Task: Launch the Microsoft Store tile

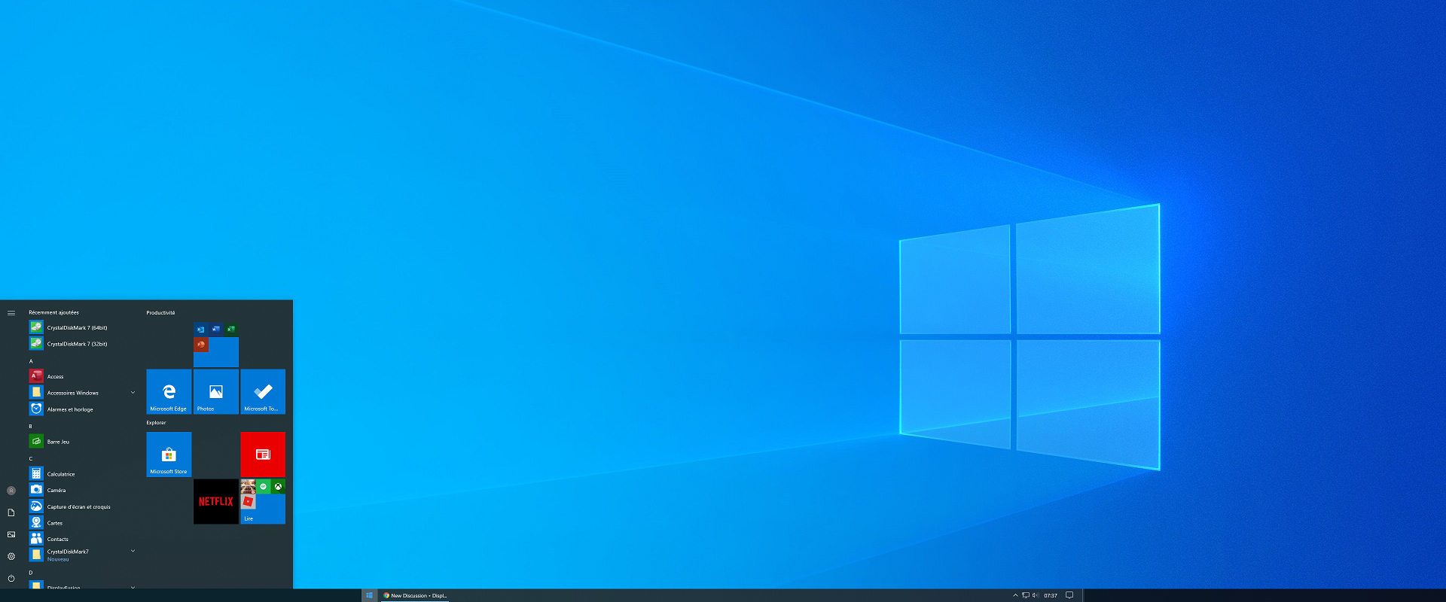Action: [x=169, y=454]
